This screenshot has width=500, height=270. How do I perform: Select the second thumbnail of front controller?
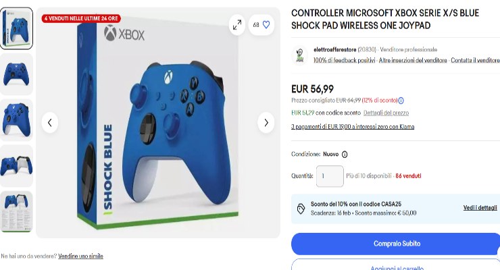click(17, 74)
